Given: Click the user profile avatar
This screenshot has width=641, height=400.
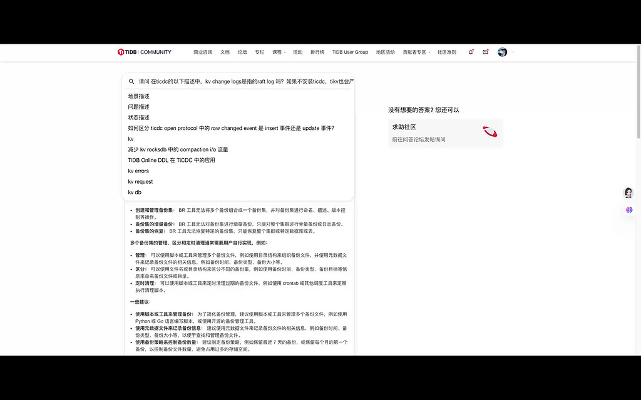Looking at the screenshot, I should pyautogui.click(x=502, y=52).
